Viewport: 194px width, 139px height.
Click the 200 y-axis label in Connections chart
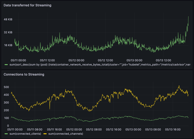click(6, 110)
